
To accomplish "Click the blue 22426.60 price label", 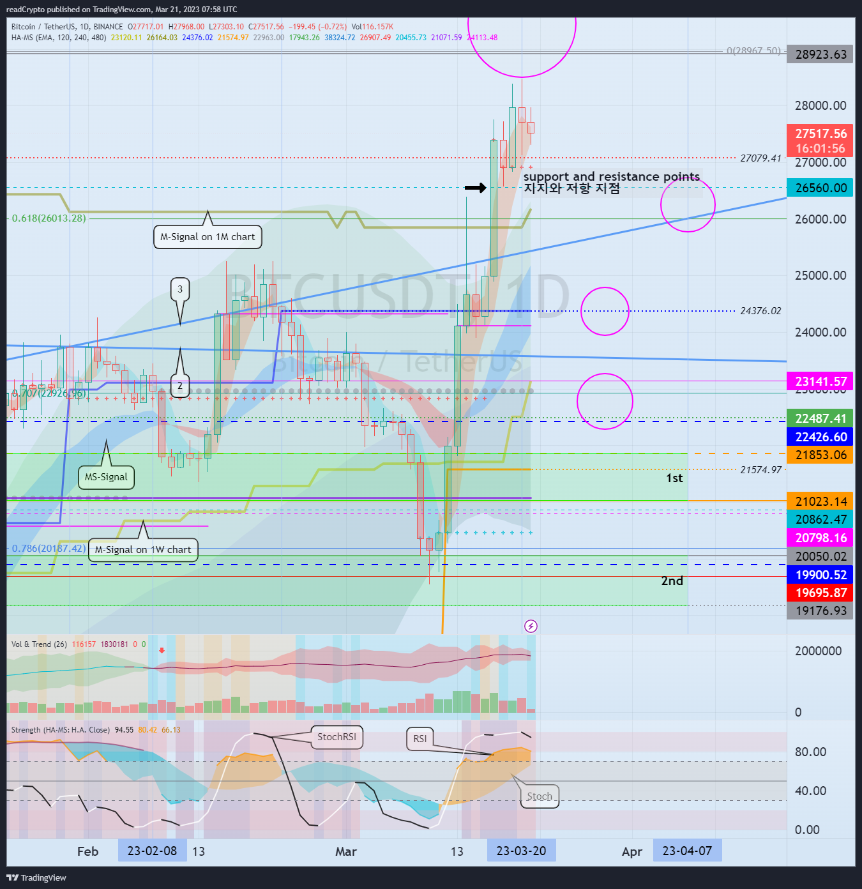I will 820,437.
